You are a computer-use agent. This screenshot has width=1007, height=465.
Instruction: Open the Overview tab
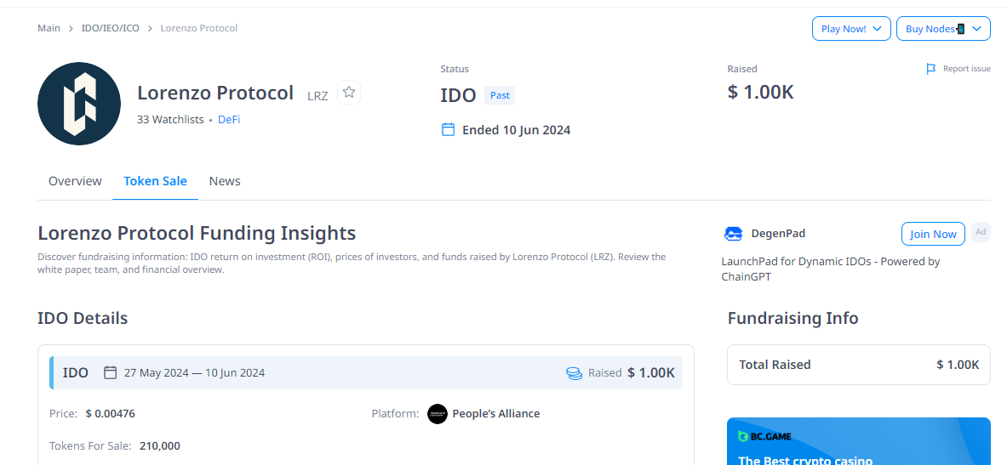[x=75, y=181]
